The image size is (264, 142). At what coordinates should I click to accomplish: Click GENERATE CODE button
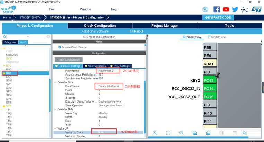(218, 18)
